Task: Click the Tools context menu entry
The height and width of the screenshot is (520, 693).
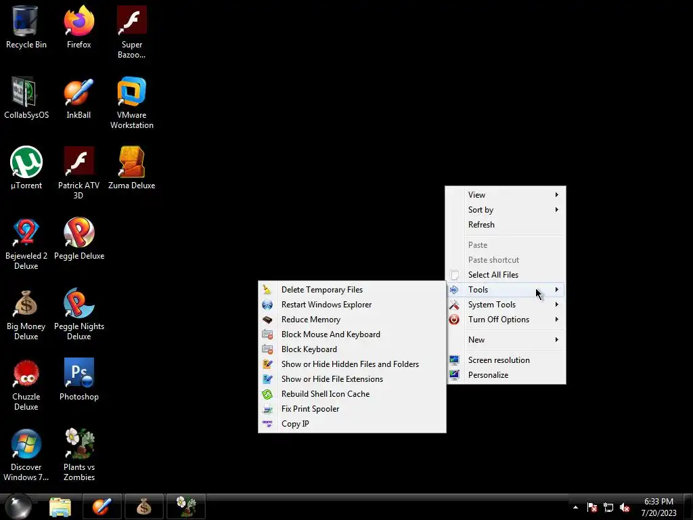Action: pyautogui.click(x=506, y=290)
